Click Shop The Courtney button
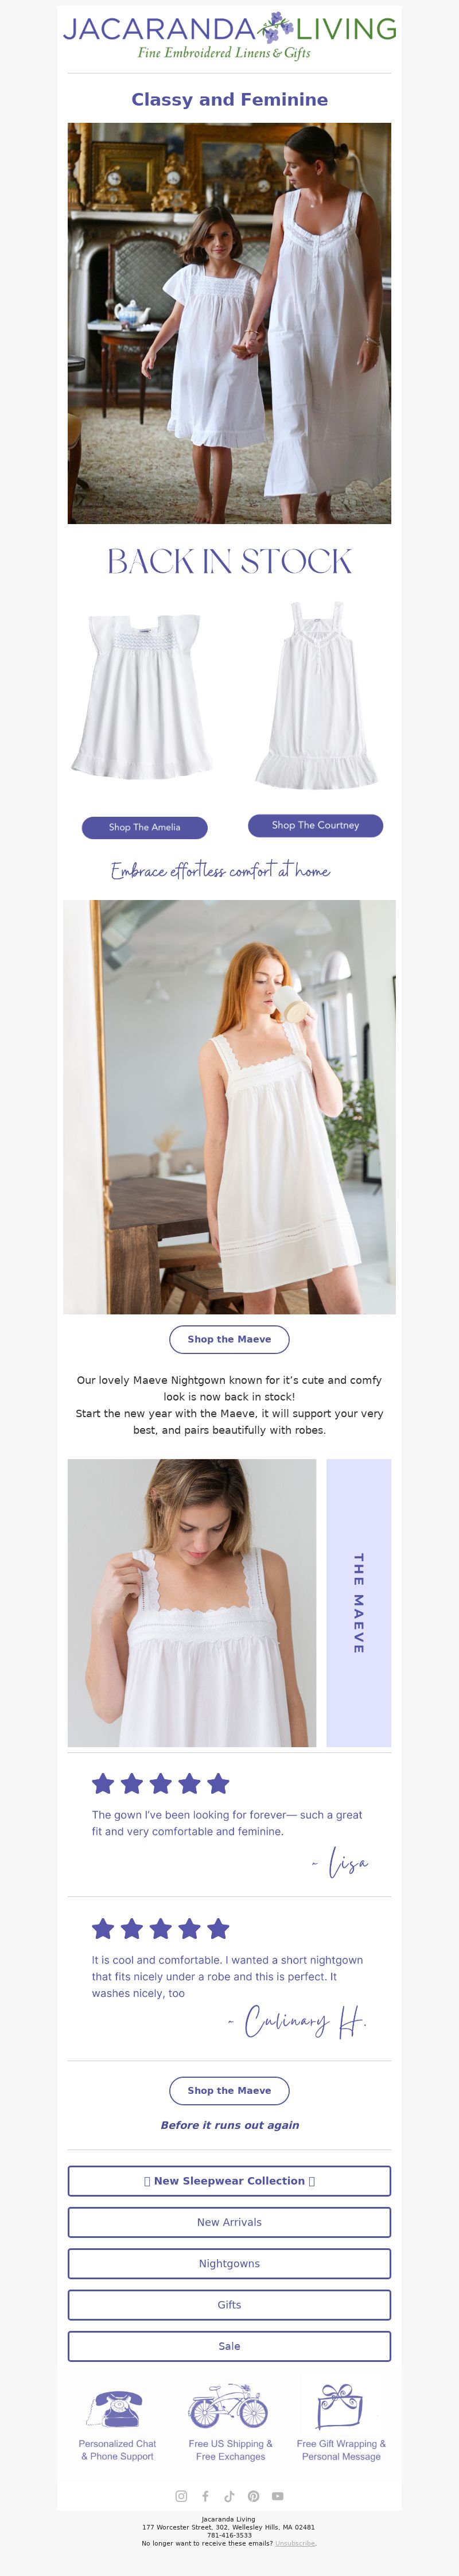459x2576 pixels. tap(315, 825)
